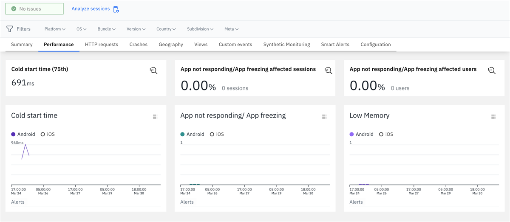The image size is (510, 222).
Task: Click the Analyze sessions clipboard icon
Action: click(x=116, y=9)
